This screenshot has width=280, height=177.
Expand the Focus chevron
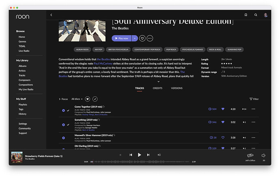click(x=60, y=99)
